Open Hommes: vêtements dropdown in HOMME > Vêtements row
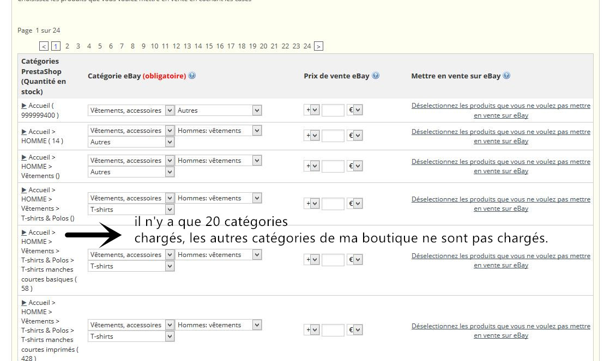Screen dimensions: 610x361 tap(218, 161)
